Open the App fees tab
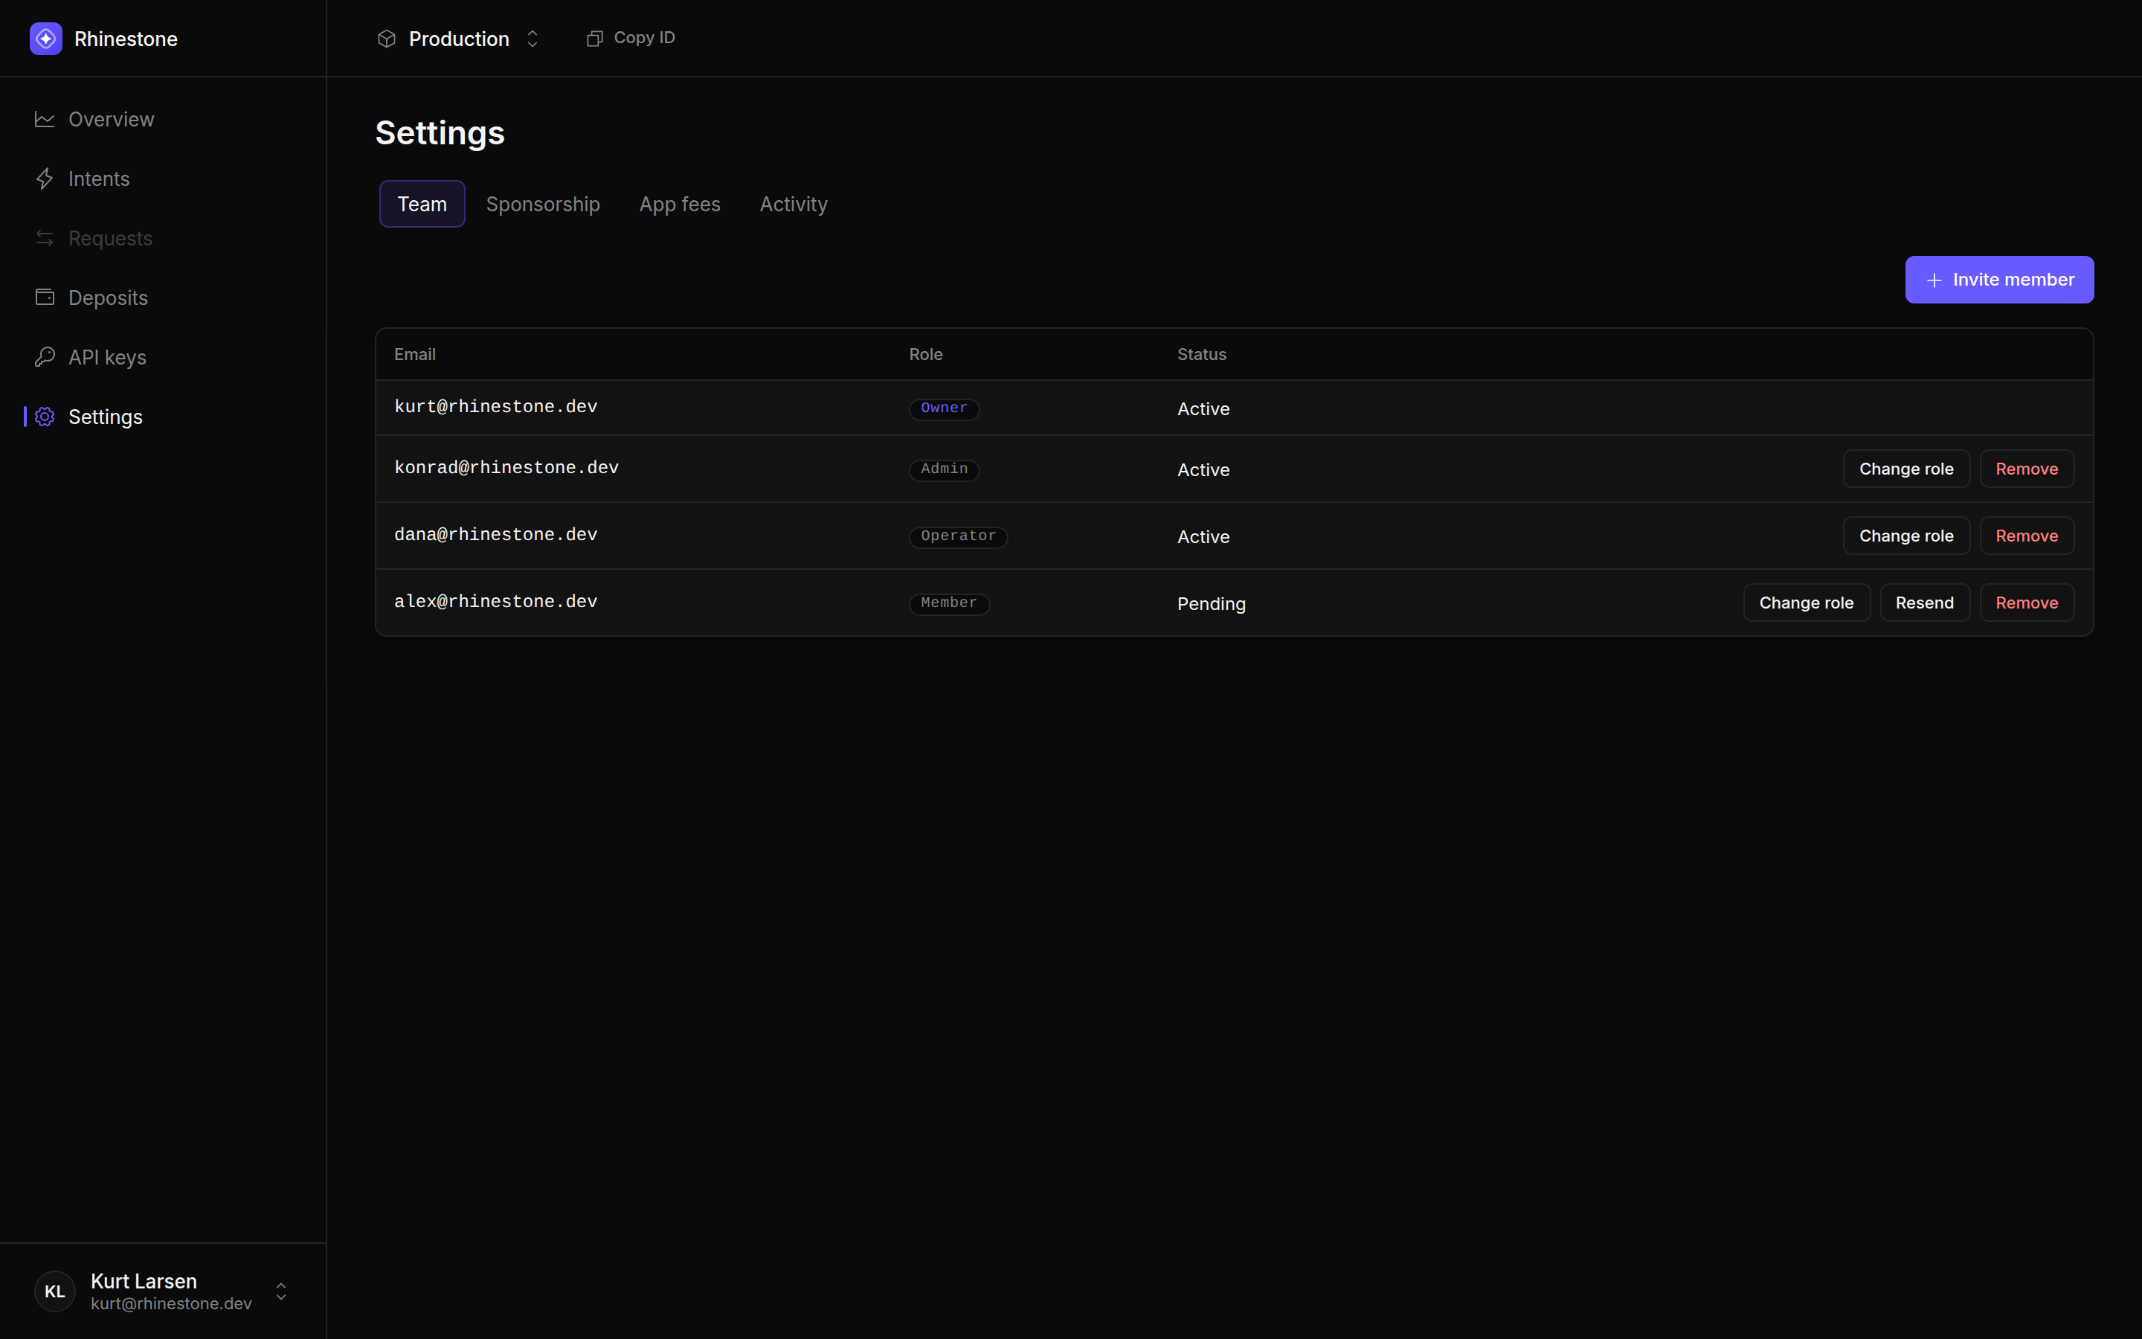Viewport: 2142px width, 1339px height. click(680, 204)
